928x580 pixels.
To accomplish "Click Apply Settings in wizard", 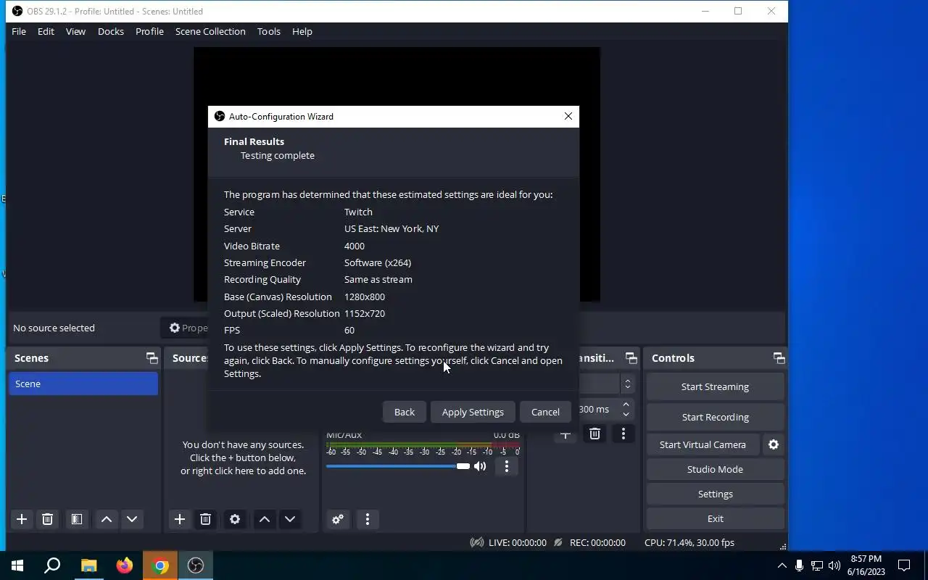I will [473, 412].
